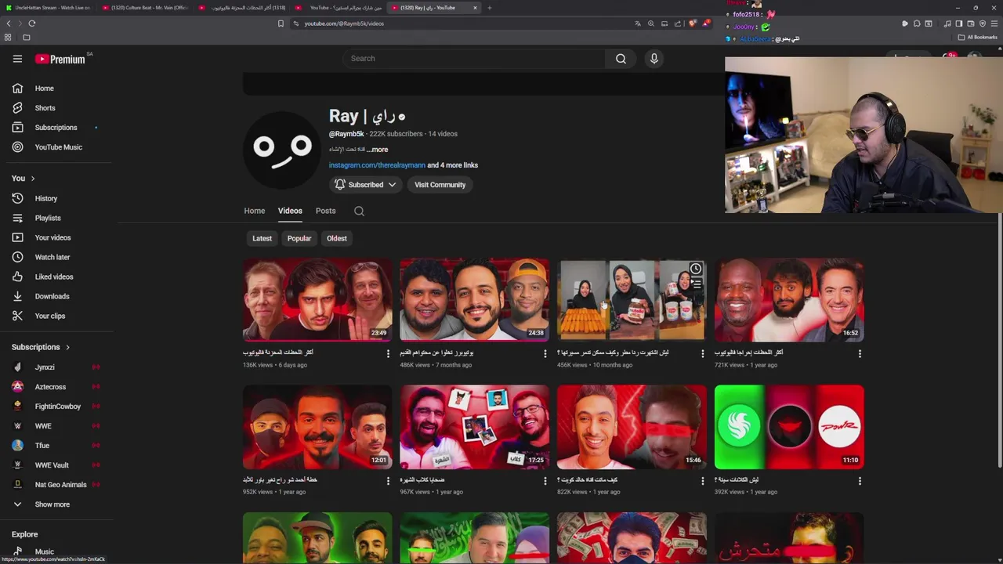Close the active Ray YouTube browser tab
The image size is (1003, 564).
pyautogui.click(x=475, y=8)
